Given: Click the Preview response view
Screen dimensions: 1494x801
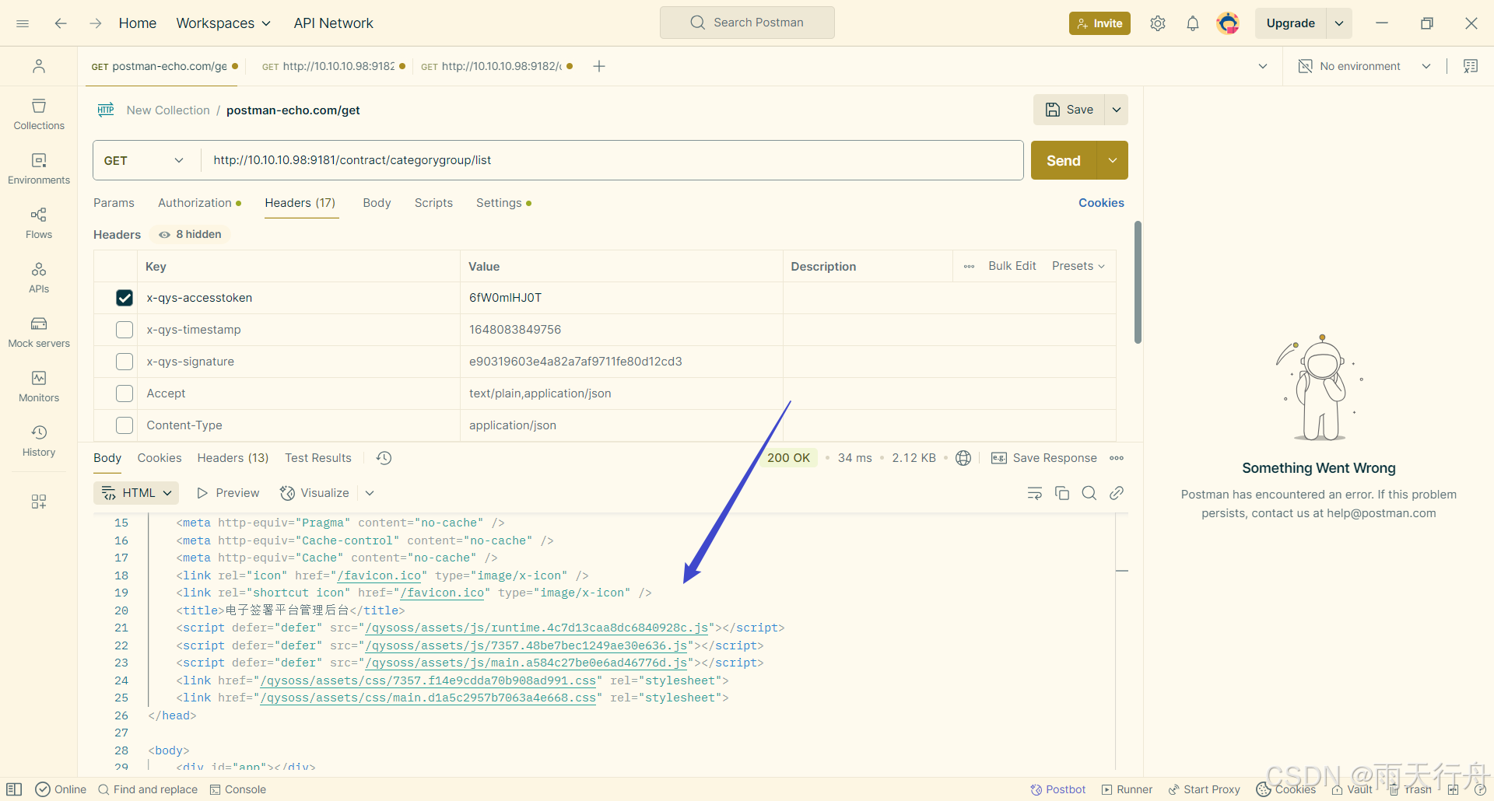Looking at the screenshot, I should click(229, 493).
